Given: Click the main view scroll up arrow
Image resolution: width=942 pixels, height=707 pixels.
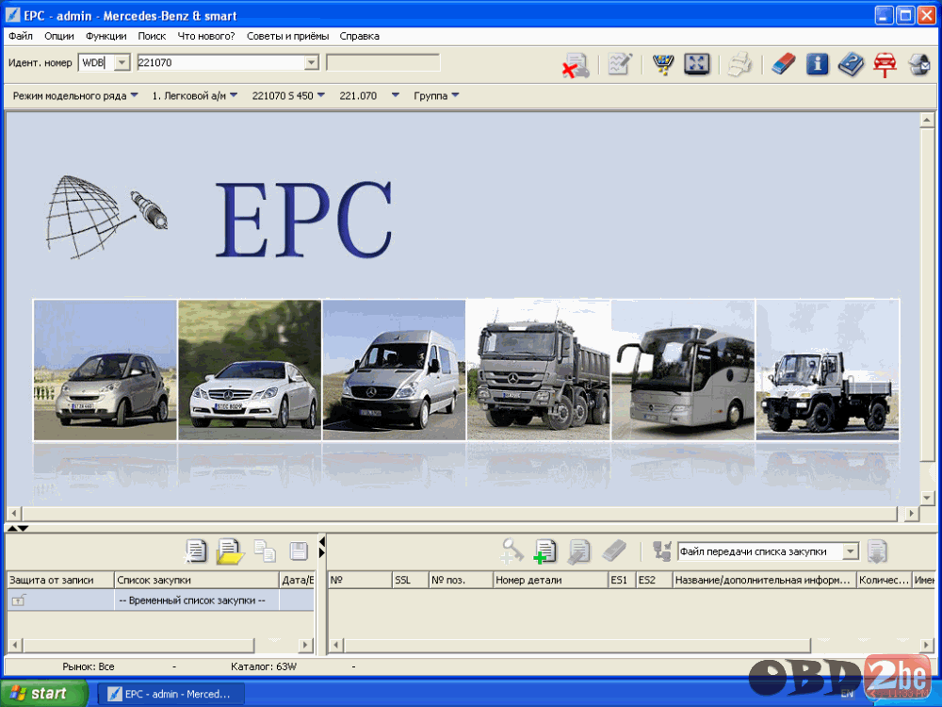Looking at the screenshot, I should click(927, 120).
